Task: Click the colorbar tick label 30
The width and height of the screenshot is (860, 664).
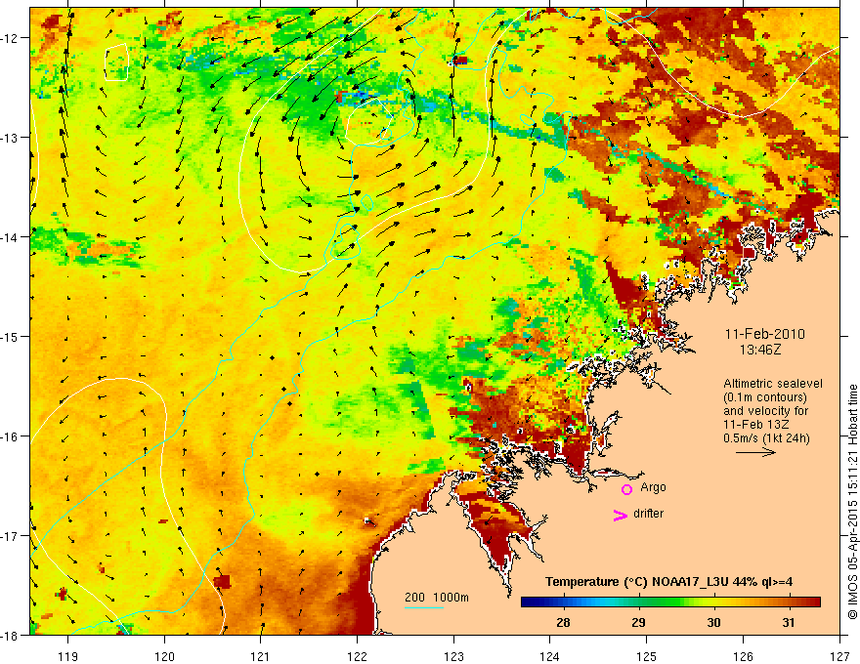Action: point(713,622)
